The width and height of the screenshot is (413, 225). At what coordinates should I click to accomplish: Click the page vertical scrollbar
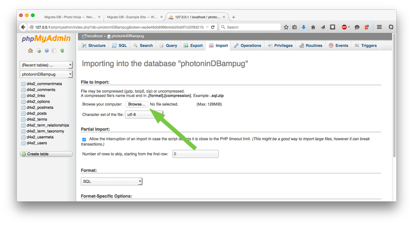point(394,96)
